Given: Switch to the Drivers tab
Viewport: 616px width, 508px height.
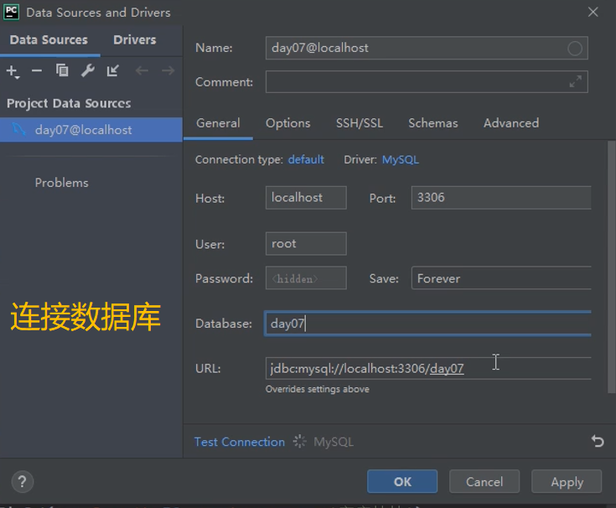Looking at the screenshot, I should pyautogui.click(x=135, y=40).
